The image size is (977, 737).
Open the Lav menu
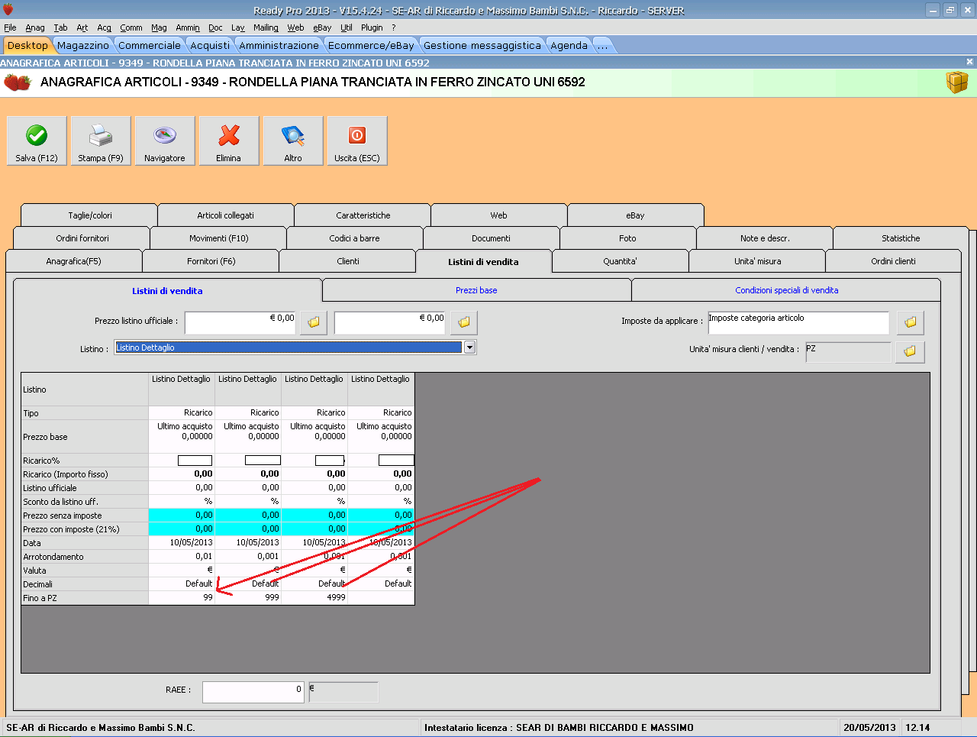tap(238, 27)
